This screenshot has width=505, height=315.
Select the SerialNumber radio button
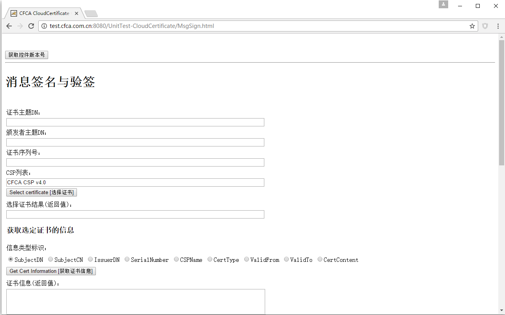tap(127, 259)
